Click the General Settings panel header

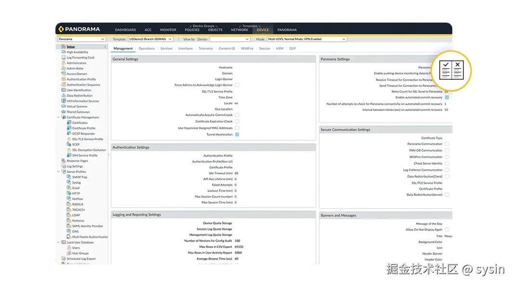tap(213, 59)
